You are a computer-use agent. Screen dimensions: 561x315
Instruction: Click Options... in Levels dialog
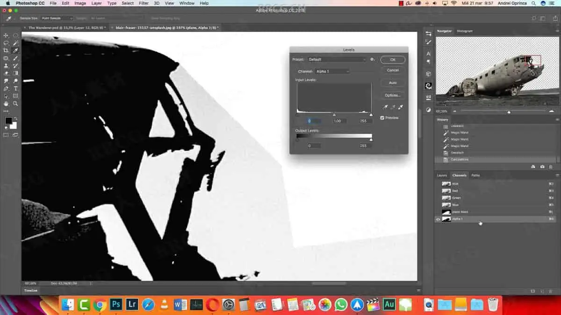pos(393,95)
